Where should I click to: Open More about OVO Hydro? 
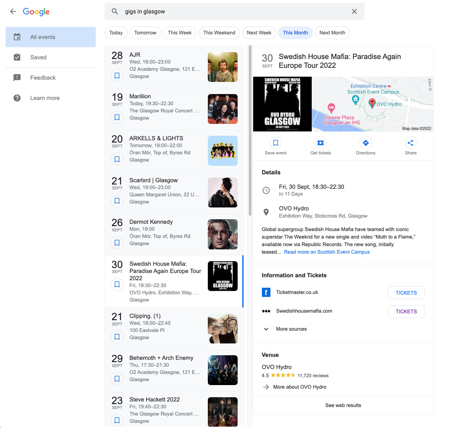coord(299,387)
